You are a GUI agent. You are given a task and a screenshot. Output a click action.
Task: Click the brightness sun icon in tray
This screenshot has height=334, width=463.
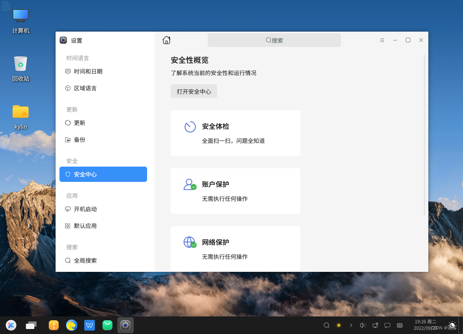pyautogui.click(x=338, y=325)
